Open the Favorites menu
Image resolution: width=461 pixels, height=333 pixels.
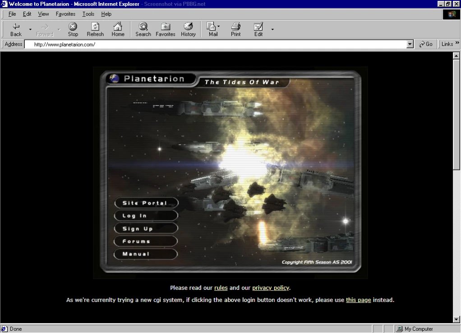tap(65, 14)
